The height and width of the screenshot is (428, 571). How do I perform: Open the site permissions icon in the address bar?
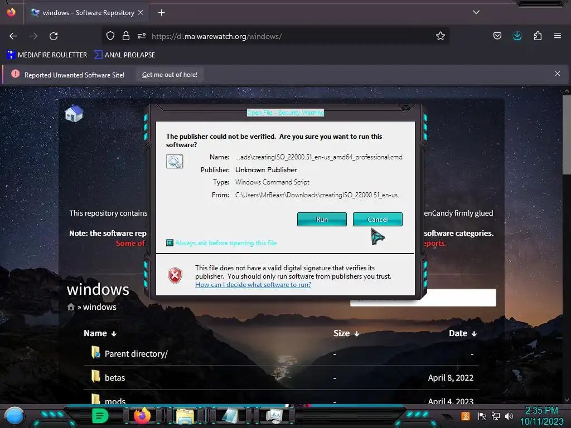(142, 36)
